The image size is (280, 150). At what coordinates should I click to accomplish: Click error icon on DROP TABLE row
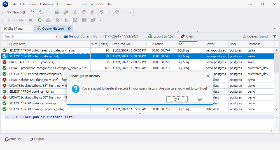(4, 62)
